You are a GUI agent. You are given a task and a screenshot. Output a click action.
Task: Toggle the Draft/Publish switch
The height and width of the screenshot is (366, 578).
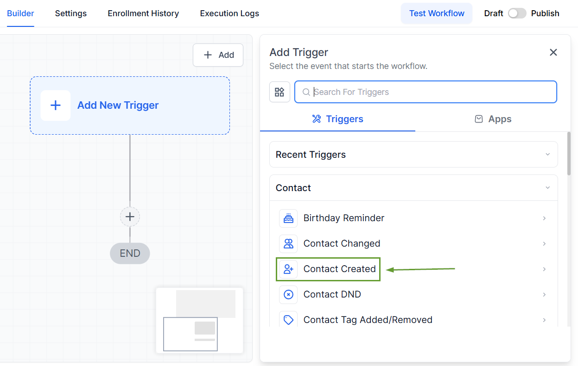coord(517,13)
